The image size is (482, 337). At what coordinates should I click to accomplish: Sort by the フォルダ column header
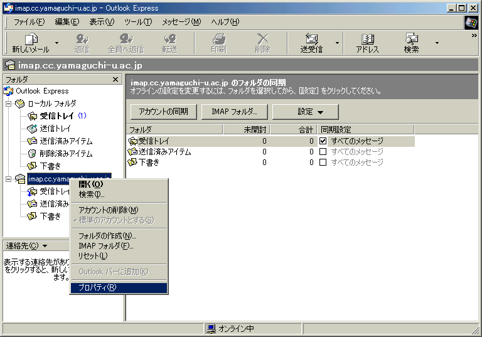coord(174,129)
